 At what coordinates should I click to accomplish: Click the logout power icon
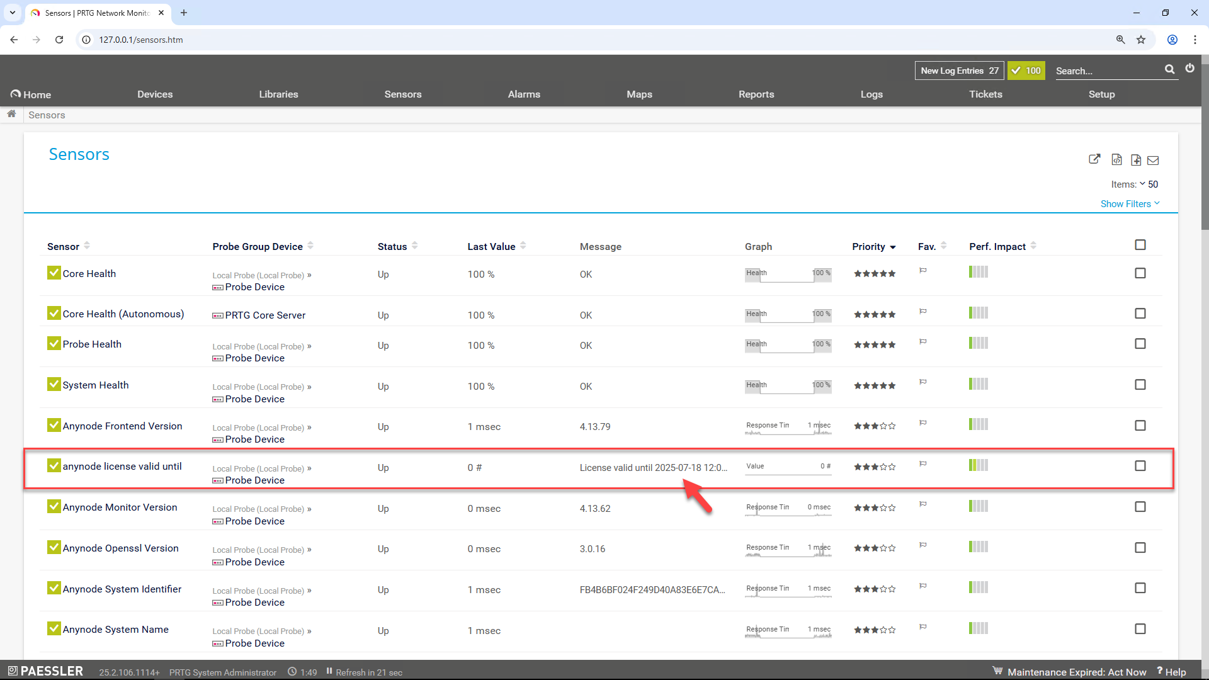[1190, 69]
